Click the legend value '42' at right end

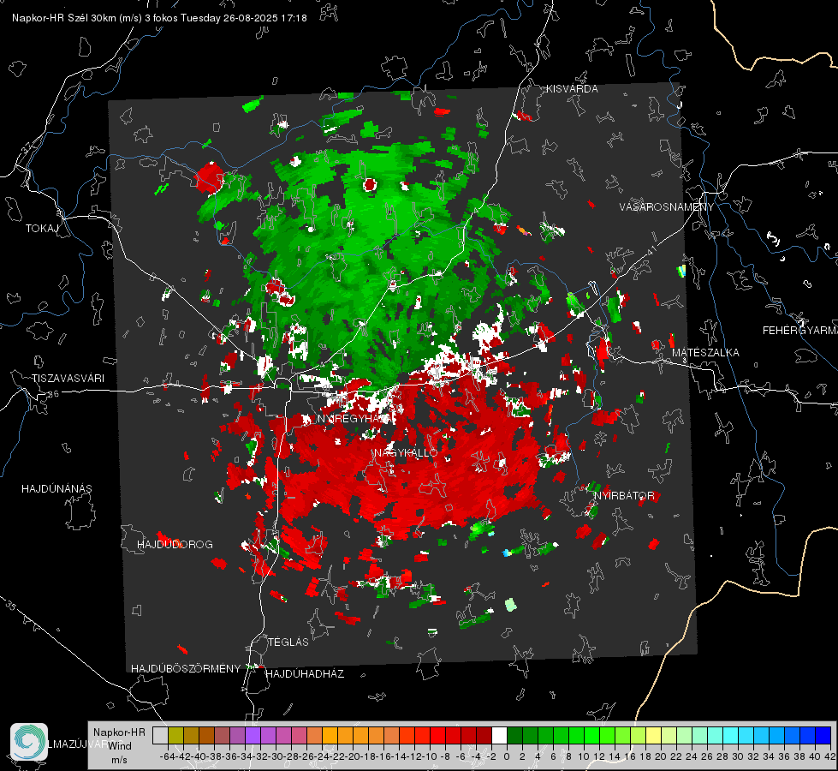pyautogui.click(x=829, y=756)
